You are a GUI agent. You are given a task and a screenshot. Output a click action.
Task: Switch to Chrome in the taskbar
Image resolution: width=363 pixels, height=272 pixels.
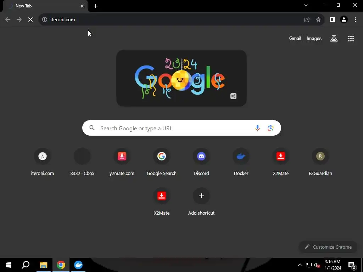[61, 265]
